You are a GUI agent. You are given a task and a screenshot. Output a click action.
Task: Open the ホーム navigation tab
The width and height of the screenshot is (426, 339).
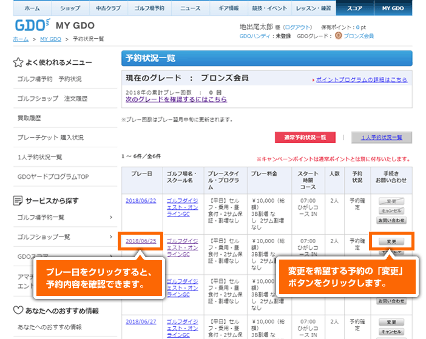[x=32, y=8]
